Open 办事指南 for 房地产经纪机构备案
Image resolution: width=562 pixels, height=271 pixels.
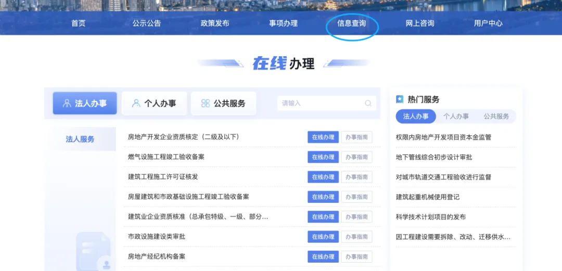tap(356, 256)
